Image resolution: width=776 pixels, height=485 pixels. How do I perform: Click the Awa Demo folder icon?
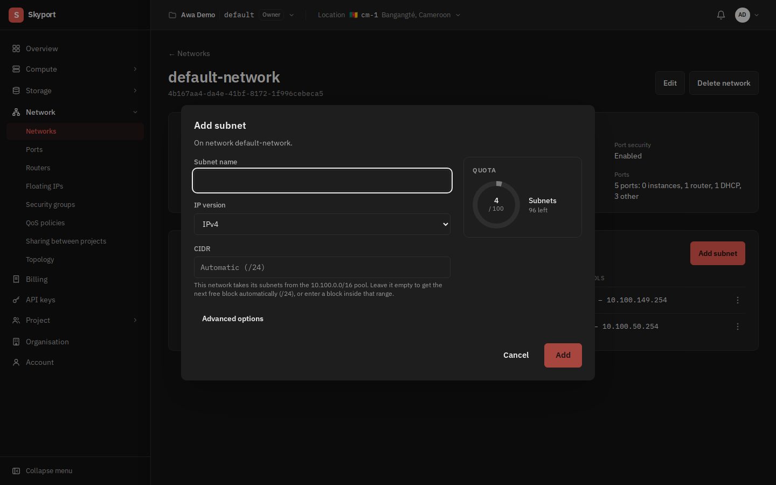click(x=172, y=15)
